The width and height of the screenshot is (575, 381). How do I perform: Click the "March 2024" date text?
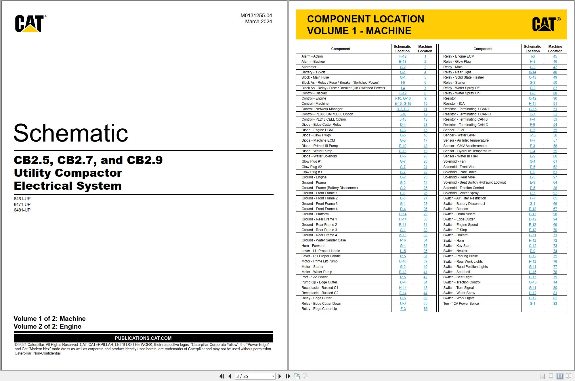[x=258, y=22]
